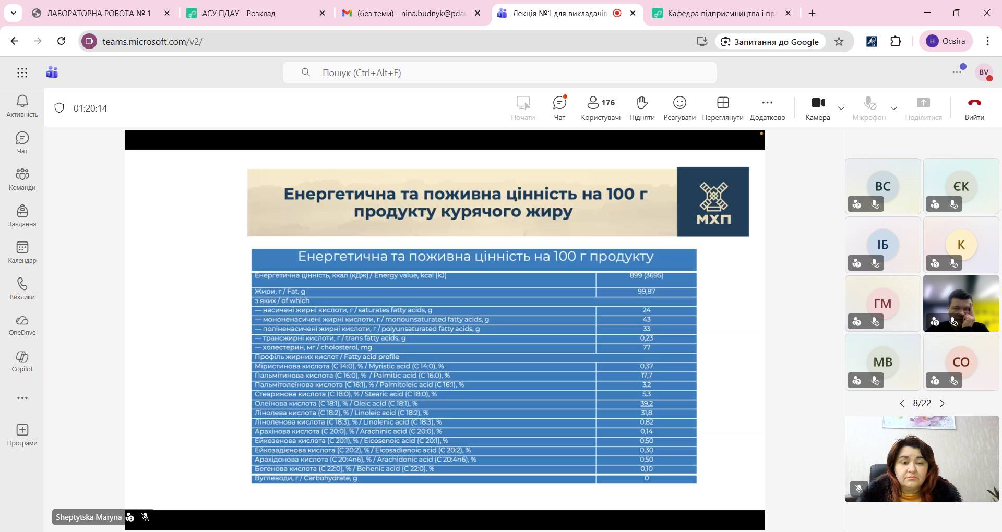Toggle the microphone mute
The width and height of the screenshot is (1002, 532).
(869, 108)
